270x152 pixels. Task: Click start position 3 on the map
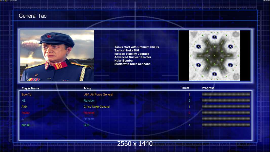[230, 46]
